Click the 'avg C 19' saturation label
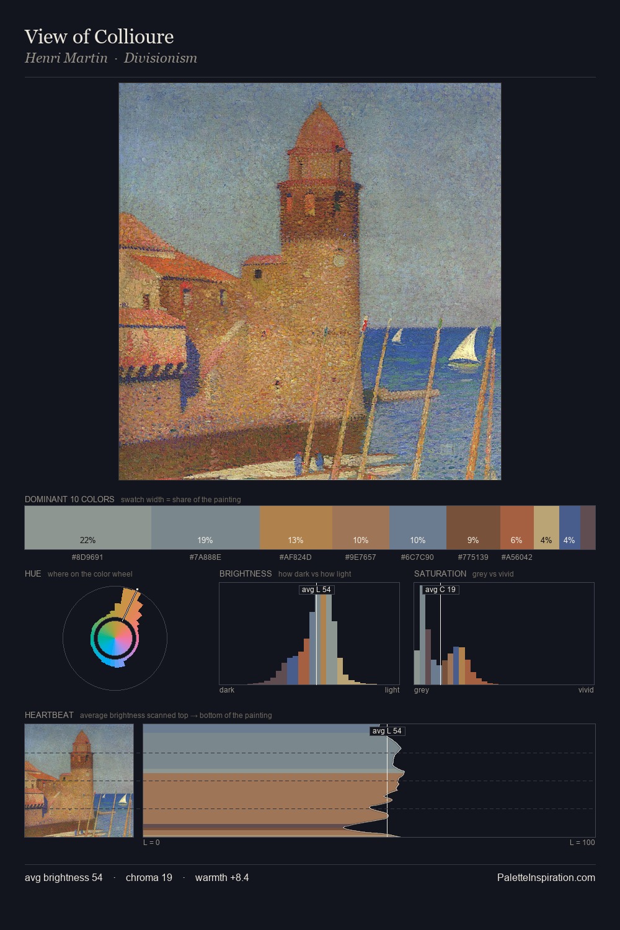Viewport: 620px width, 930px height. pos(440,590)
